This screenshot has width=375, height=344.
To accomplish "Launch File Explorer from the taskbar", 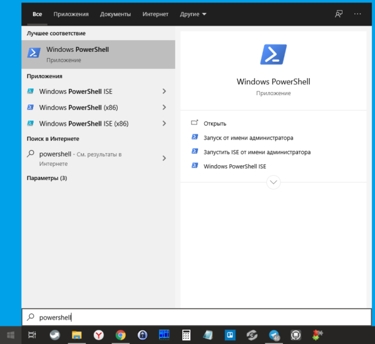I will (x=77, y=335).
